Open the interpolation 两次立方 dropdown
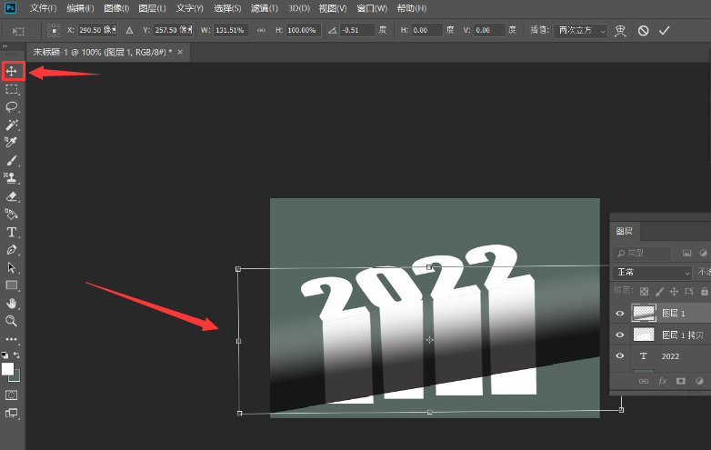 click(581, 30)
